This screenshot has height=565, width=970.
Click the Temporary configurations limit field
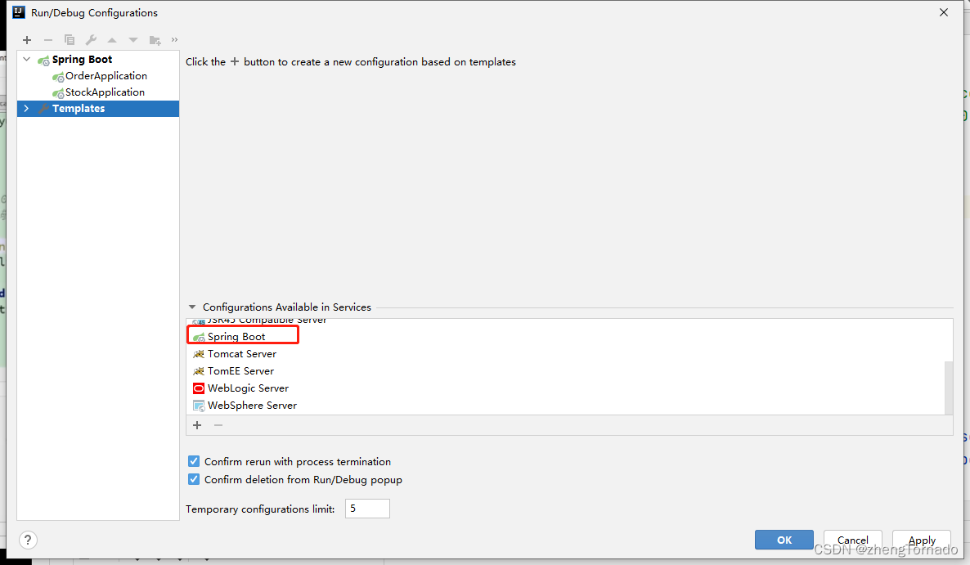point(367,509)
